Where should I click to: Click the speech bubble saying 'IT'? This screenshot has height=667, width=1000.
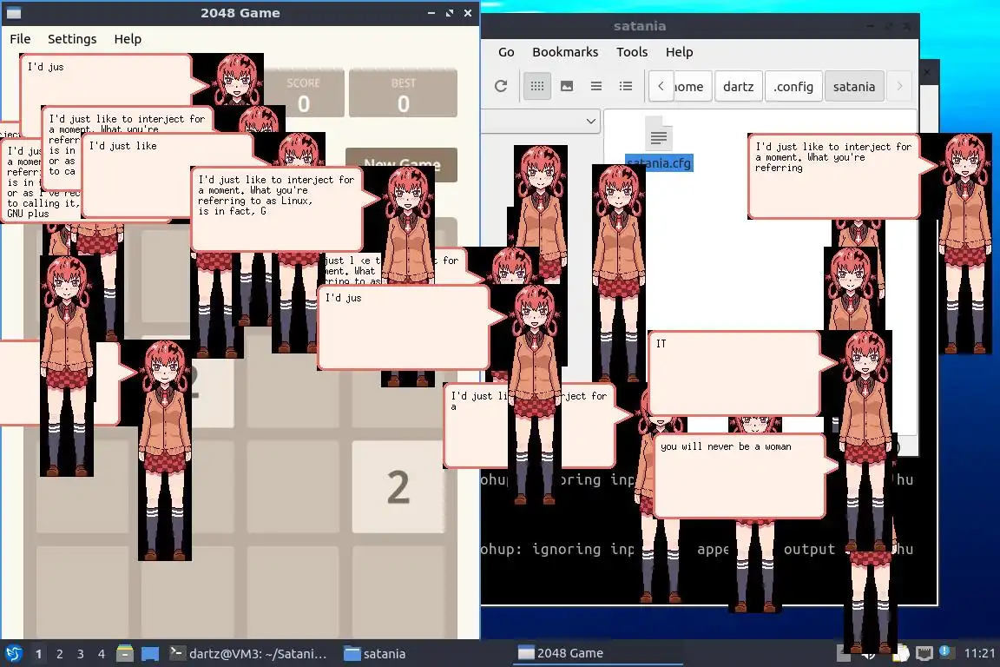click(734, 373)
